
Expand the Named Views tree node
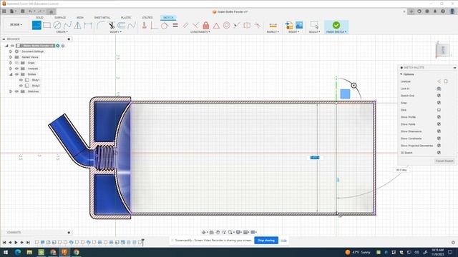(11, 57)
